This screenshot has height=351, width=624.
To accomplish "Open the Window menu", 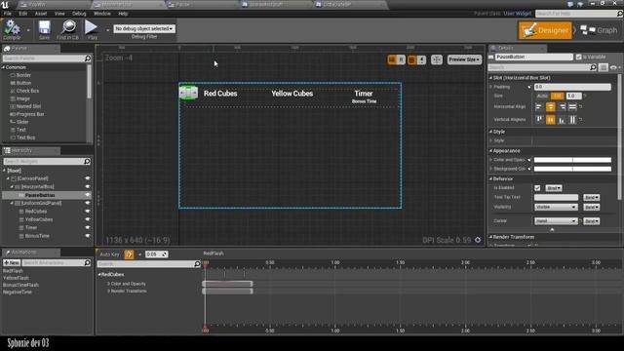I will tap(102, 14).
